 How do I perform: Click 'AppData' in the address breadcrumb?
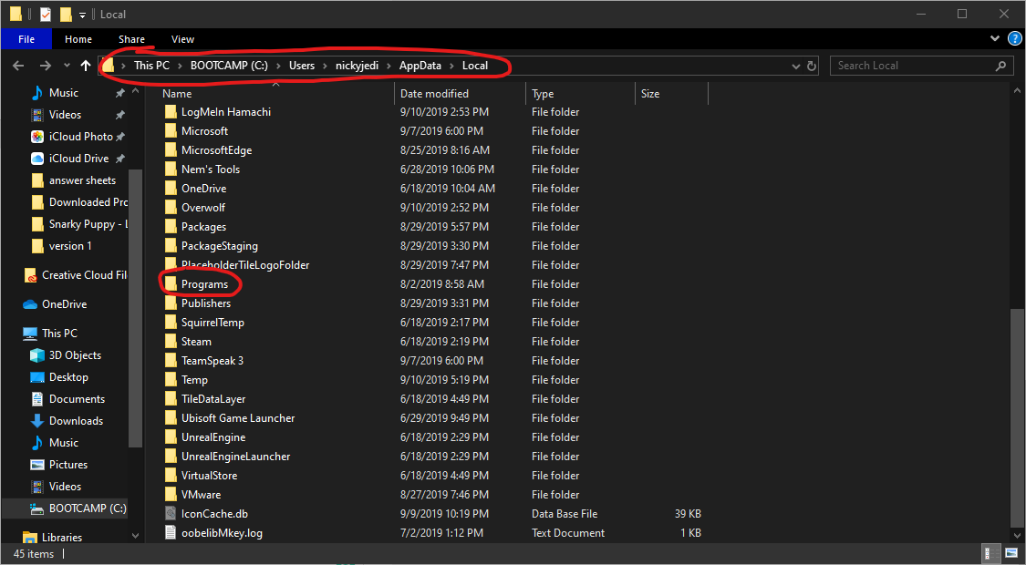420,66
